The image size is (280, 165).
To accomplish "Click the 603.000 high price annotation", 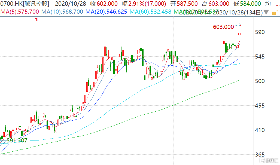I will pos(224,27).
